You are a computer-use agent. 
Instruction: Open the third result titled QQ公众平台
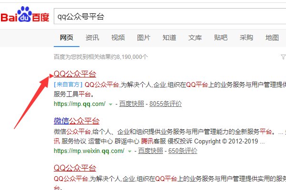coord(75,168)
